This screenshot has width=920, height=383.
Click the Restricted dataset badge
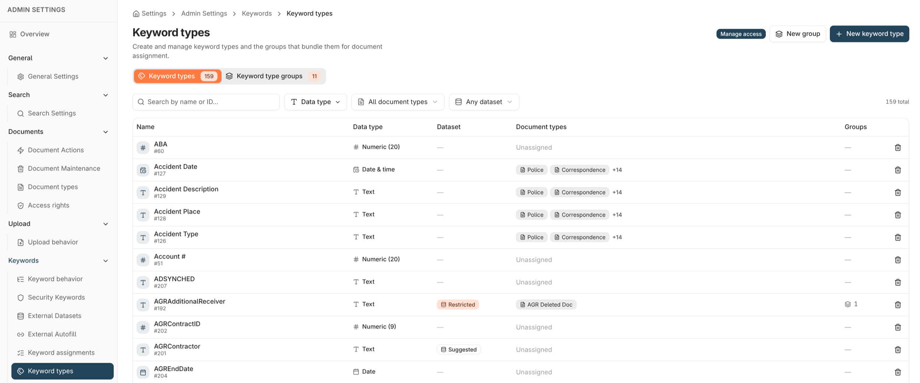coord(458,305)
